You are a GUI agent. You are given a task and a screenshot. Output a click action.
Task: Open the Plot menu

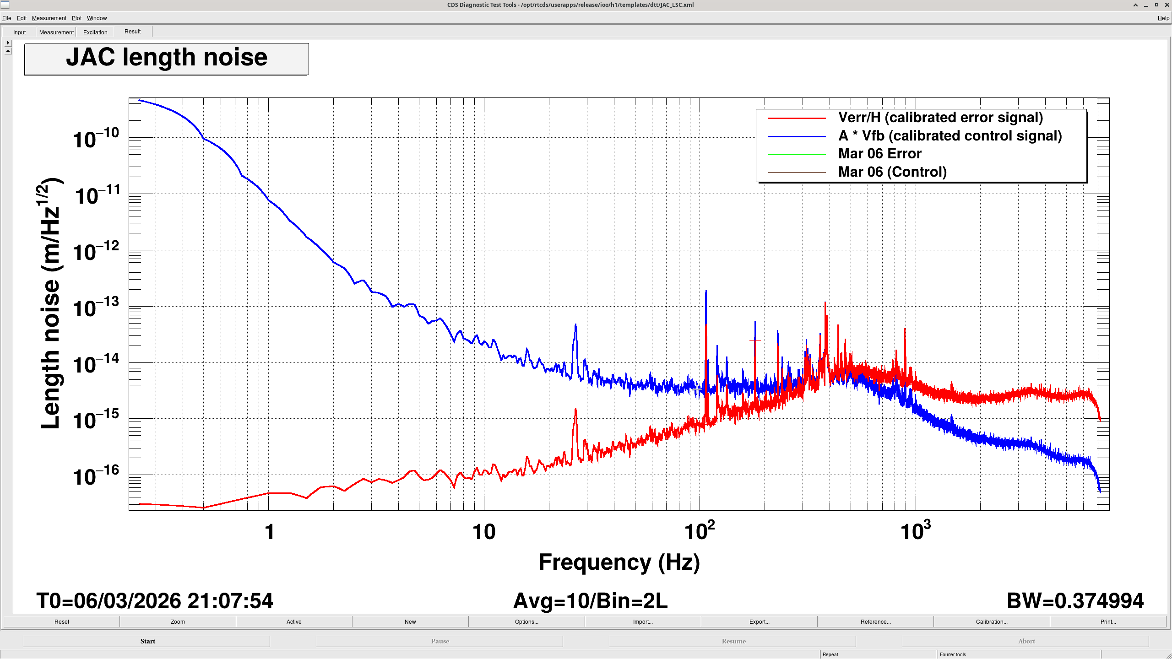click(76, 18)
